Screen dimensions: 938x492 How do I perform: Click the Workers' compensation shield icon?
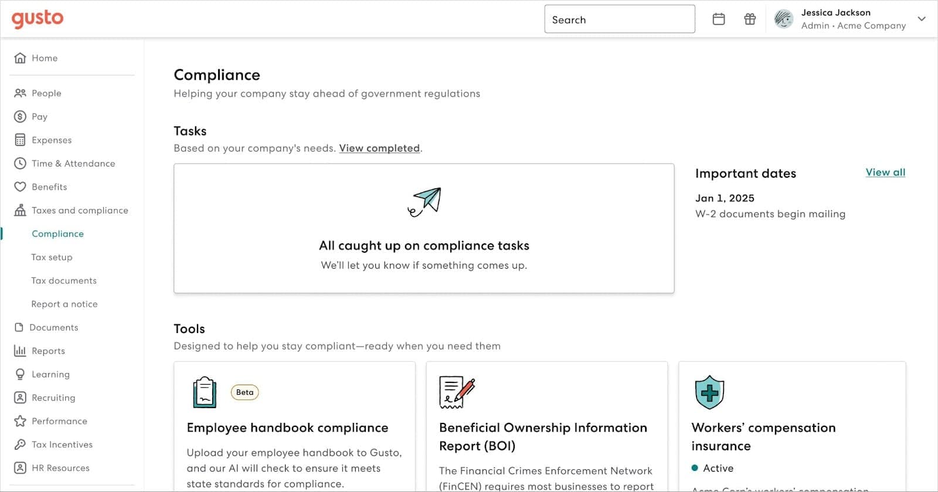(x=709, y=392)
